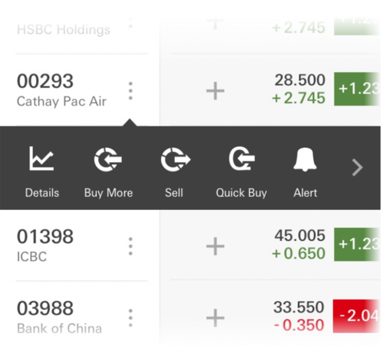
Task: Select stock 00293 Cathay Pac Air
Action: point(61,91)
